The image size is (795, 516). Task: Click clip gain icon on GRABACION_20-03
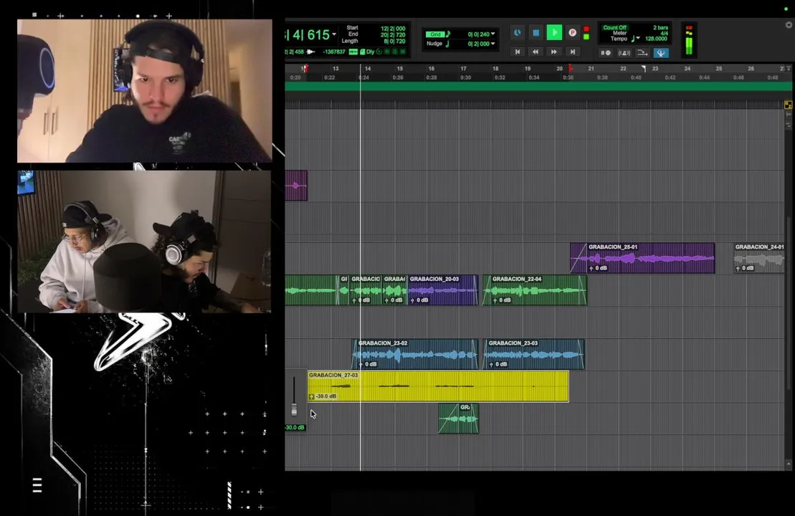click(412, 300)
